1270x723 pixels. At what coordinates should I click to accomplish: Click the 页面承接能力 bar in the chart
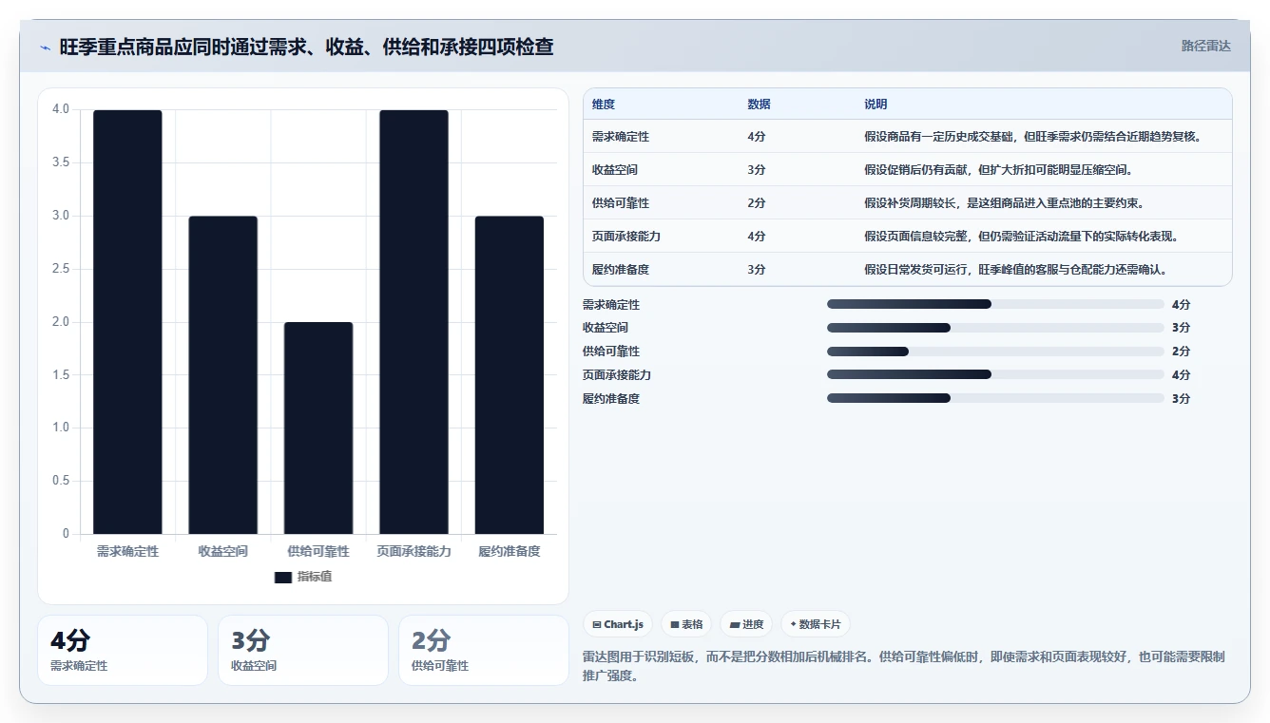pos(414,322)
